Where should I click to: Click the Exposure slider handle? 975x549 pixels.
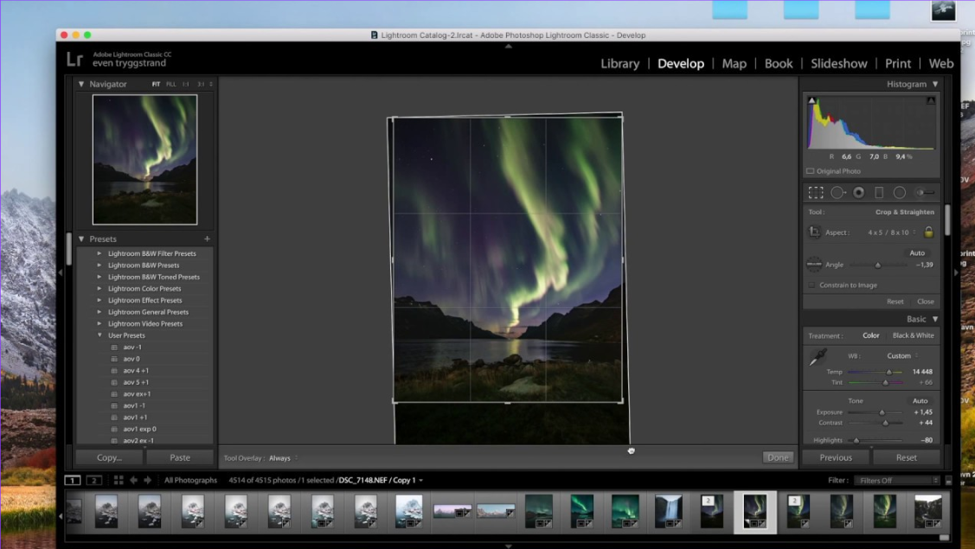coord(882,412)
